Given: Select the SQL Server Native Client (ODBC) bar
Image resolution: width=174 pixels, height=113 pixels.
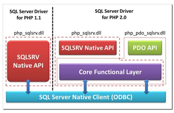Looking at the screenshot, I should [86, 97].
